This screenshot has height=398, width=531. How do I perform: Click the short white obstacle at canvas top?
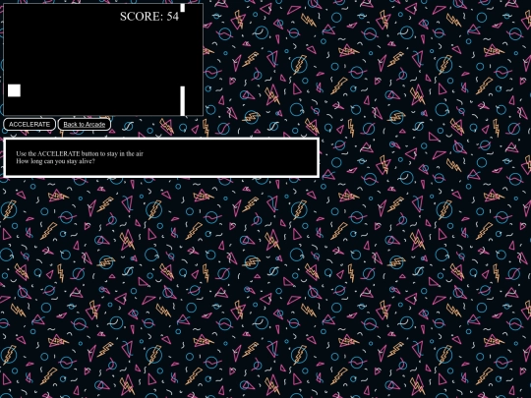183,8
